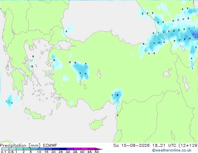This screenshot has height=153, width=198.
Task: Click the 20–25 mm dark blue swatch
Action: (x=56, y=149)
